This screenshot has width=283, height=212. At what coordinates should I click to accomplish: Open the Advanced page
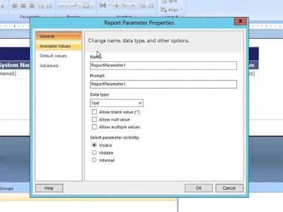pyautogui.click(x=49, y=66)
